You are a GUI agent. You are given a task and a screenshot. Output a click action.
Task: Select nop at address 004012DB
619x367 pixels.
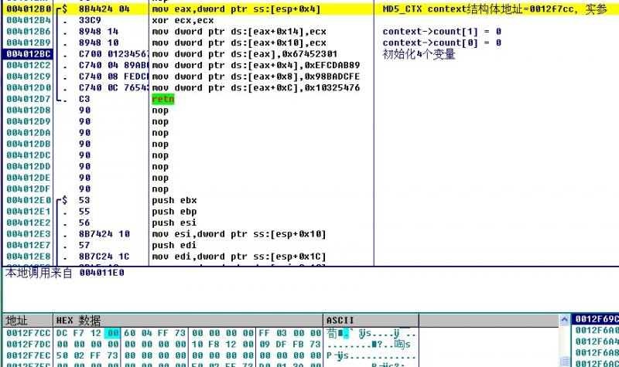pyautogui.click(x=160, y=144)
